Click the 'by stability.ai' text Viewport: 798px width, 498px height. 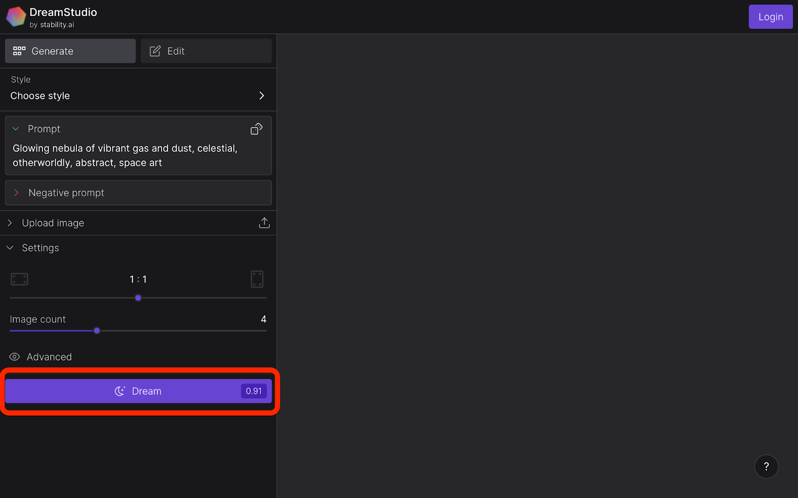tap(52, 25)
